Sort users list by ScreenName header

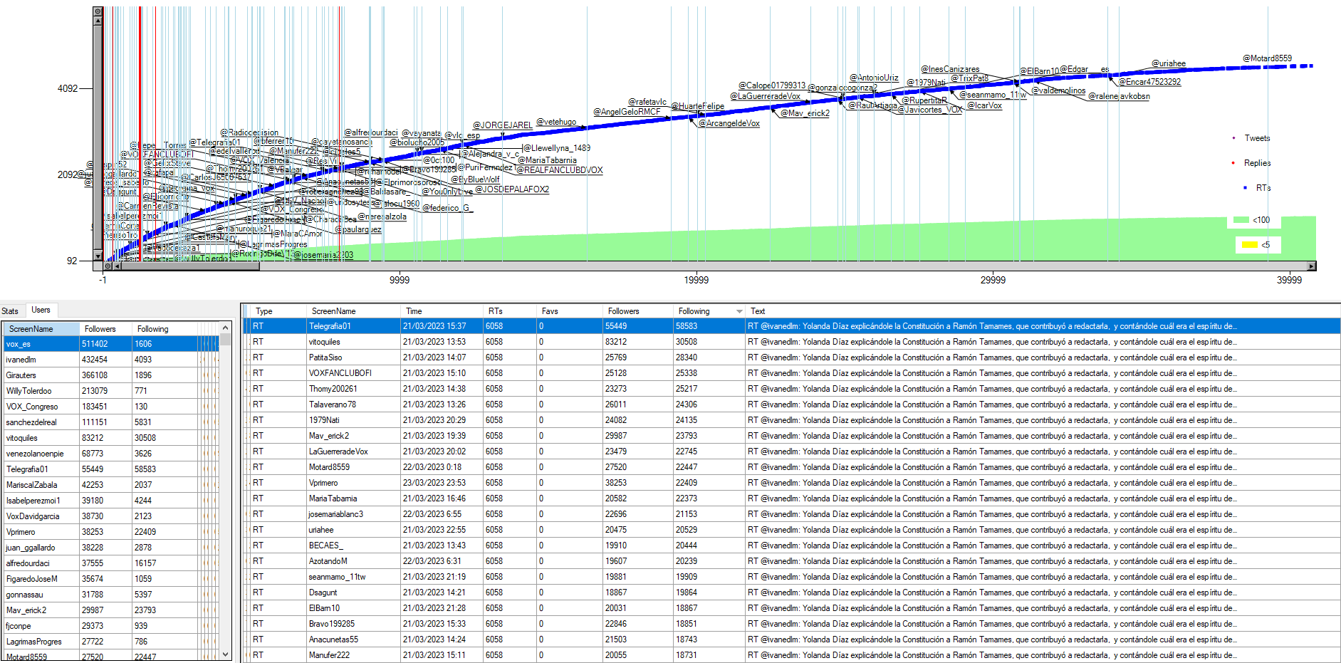coord(41,329)
